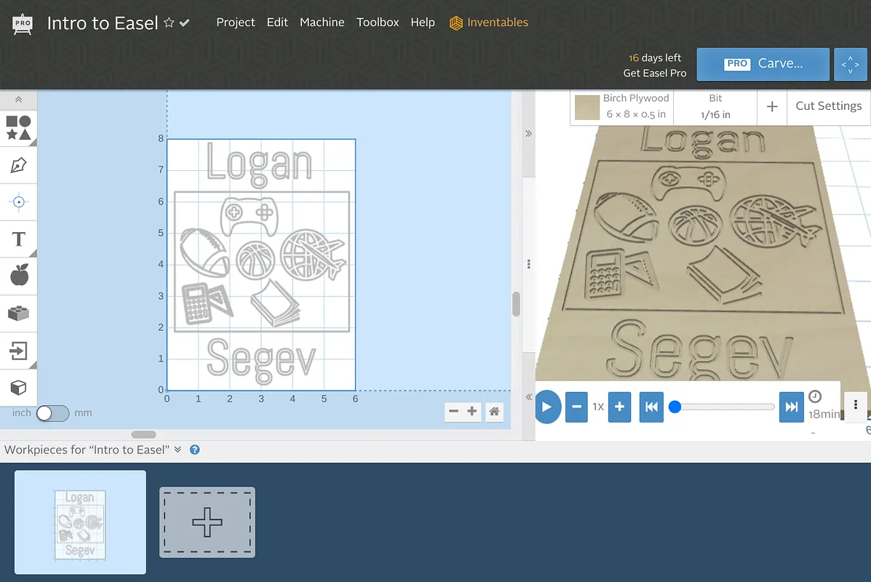
Task: Open the Apps brick icon
Action: (18, 314)
